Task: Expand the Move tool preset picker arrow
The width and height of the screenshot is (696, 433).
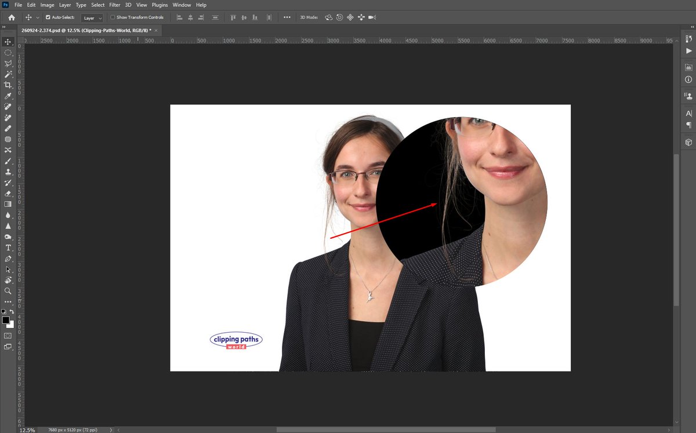Action: click(38, 17)
